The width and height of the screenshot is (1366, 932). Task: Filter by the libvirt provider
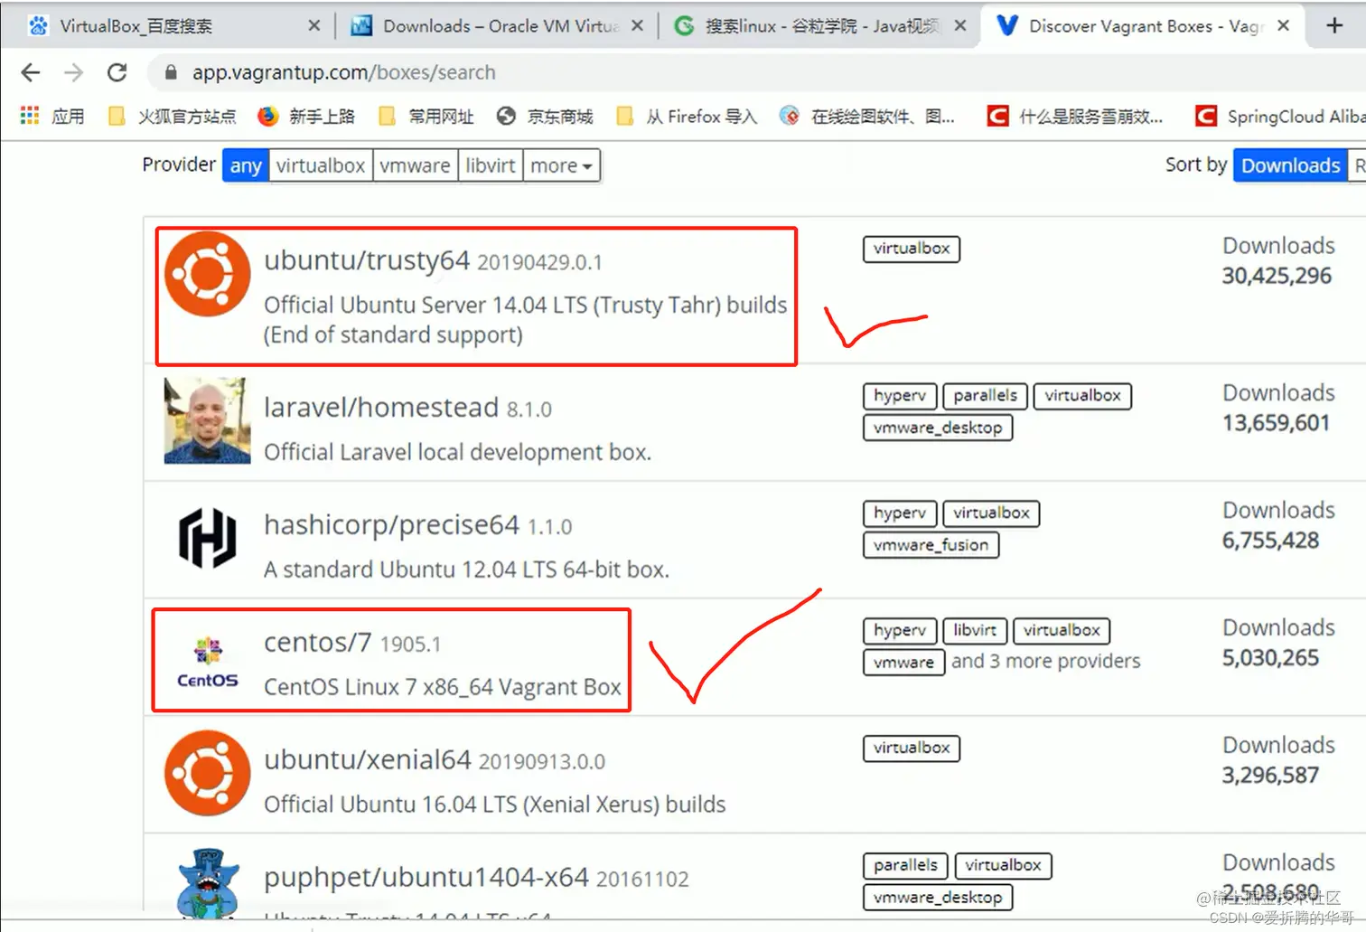491,165
